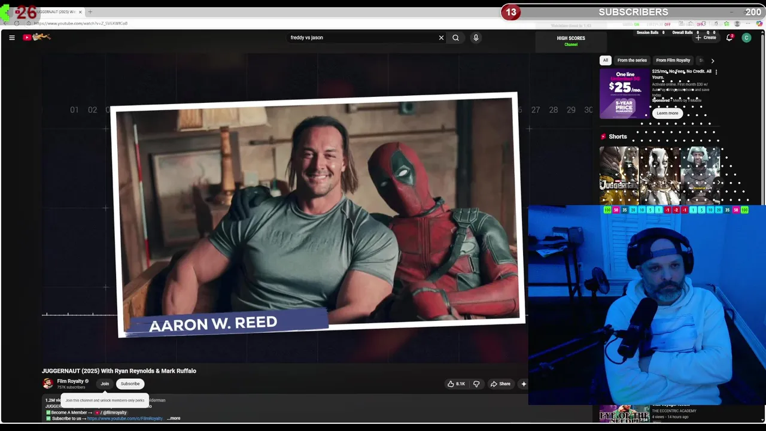This screenshot has width=766, height=431.
Task: Click the Create button
Action: 706,38
